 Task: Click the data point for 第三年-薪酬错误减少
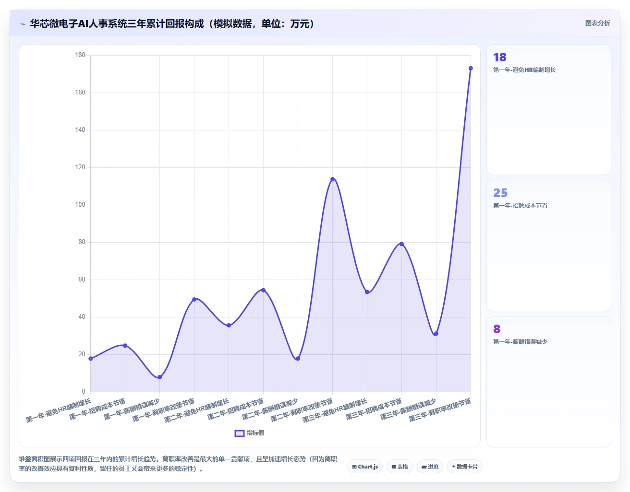(x=436, y=334)
